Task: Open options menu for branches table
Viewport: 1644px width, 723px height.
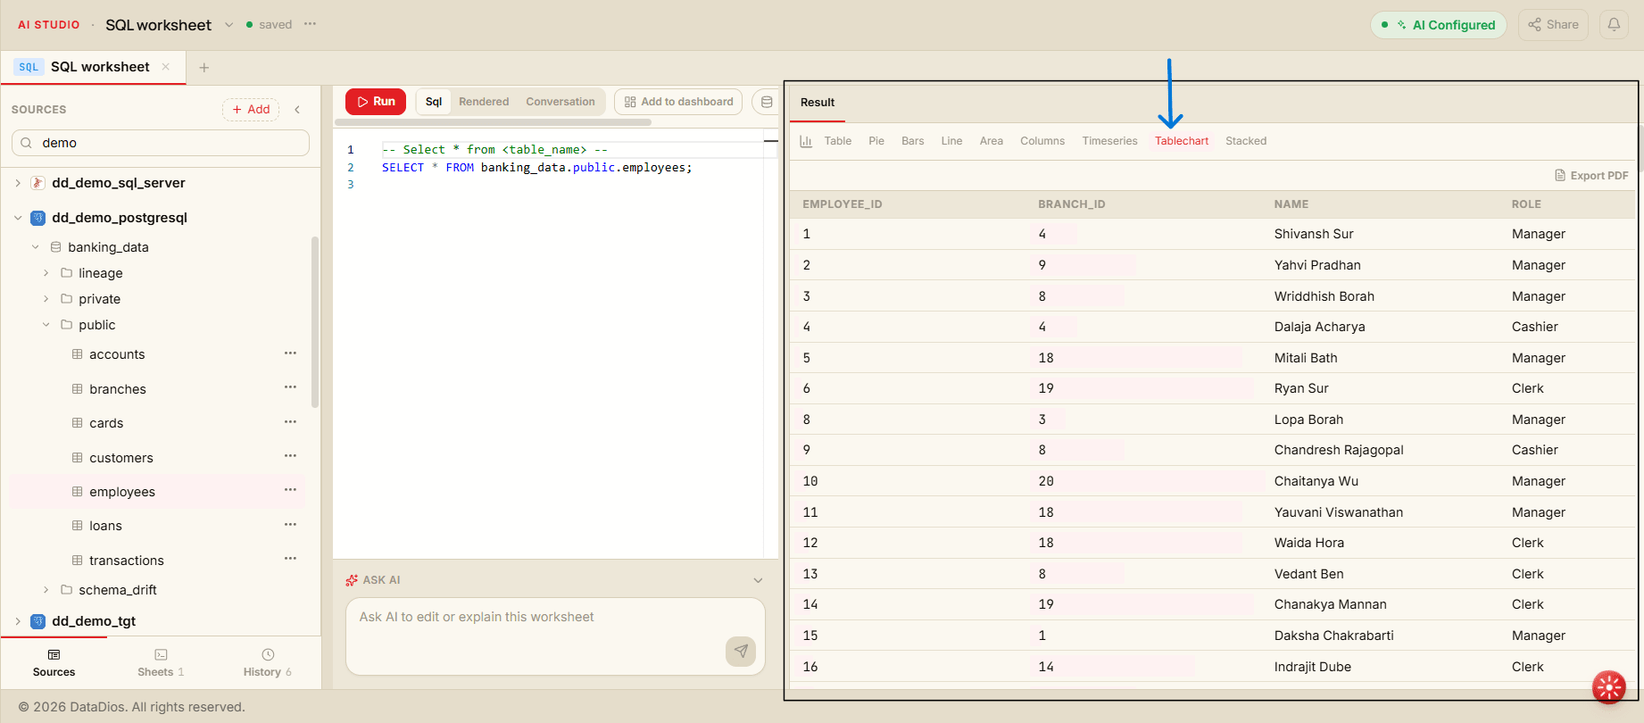Action: 290,387
